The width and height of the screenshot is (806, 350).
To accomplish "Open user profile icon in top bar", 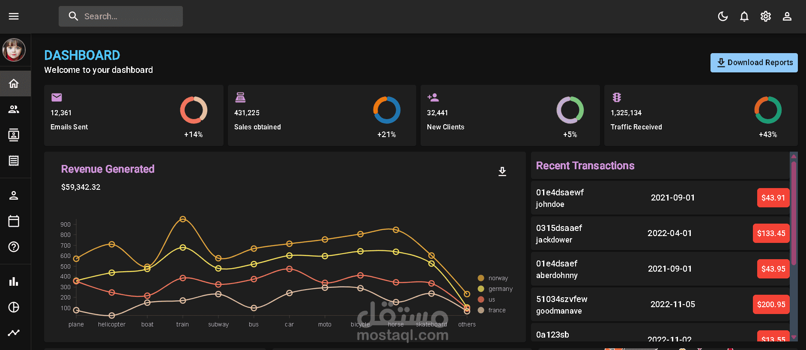I will pyautogui.click(x=787, y=16).
